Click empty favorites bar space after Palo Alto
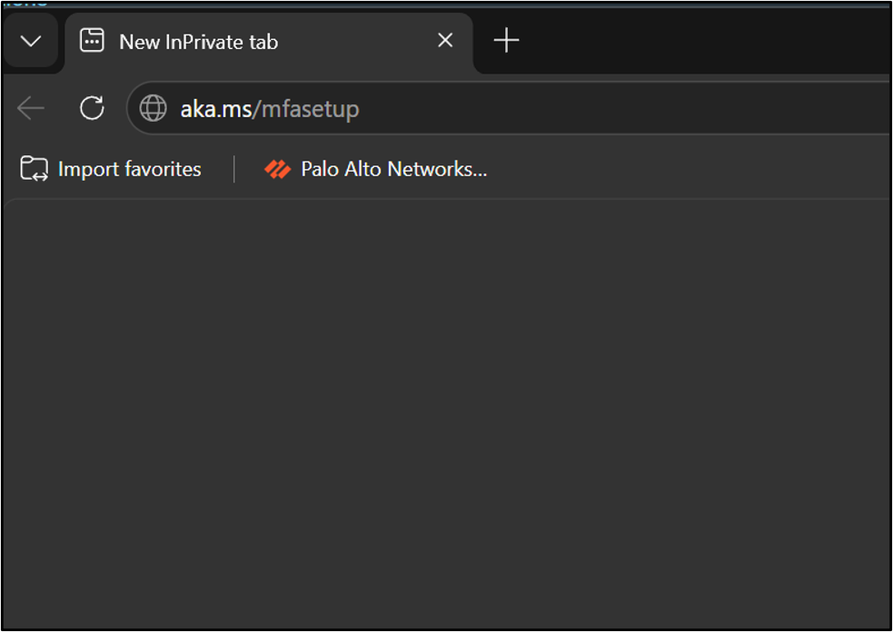Viewport: 893px width, 632px height. [x=690, y=169]
